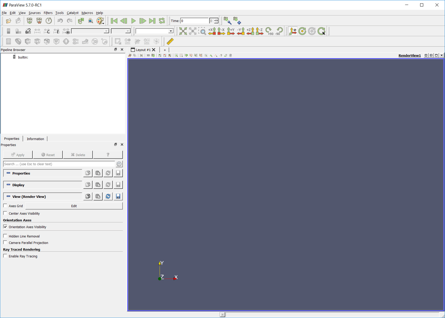Select builtin: in Pipeline Browser
The height and width of the screenshot is (318, 445).
point(23,57)
